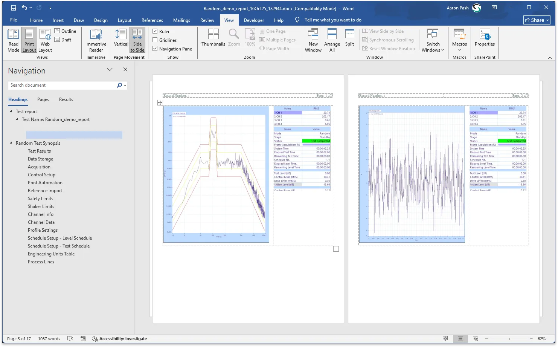Enable Gridlines display
The height and width of the screenshot is (347, 558).
pos(155,40)
